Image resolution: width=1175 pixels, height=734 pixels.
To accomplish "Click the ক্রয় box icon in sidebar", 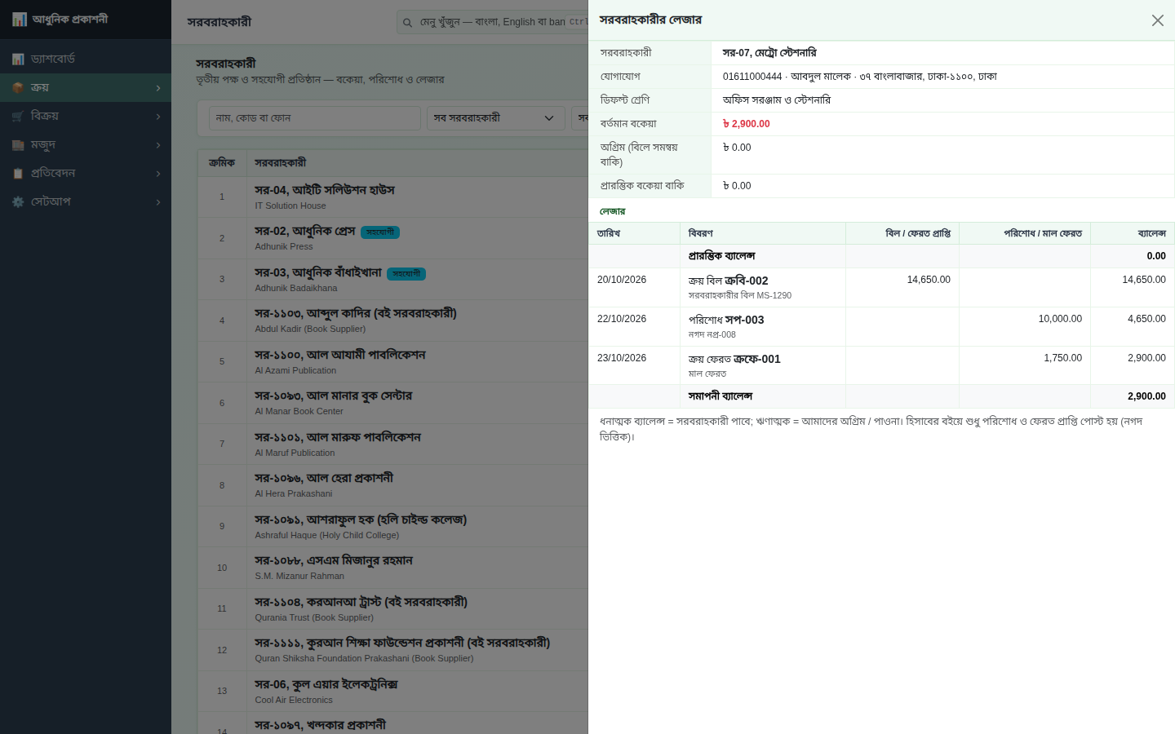I will (18, 88).
